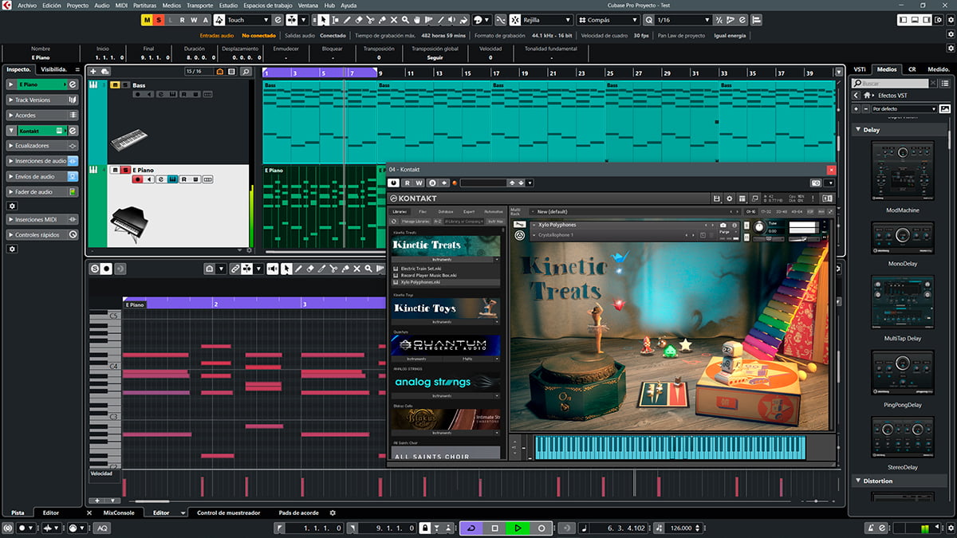
Task: Activate the Mute X tool
Action: tap(394, 20)
